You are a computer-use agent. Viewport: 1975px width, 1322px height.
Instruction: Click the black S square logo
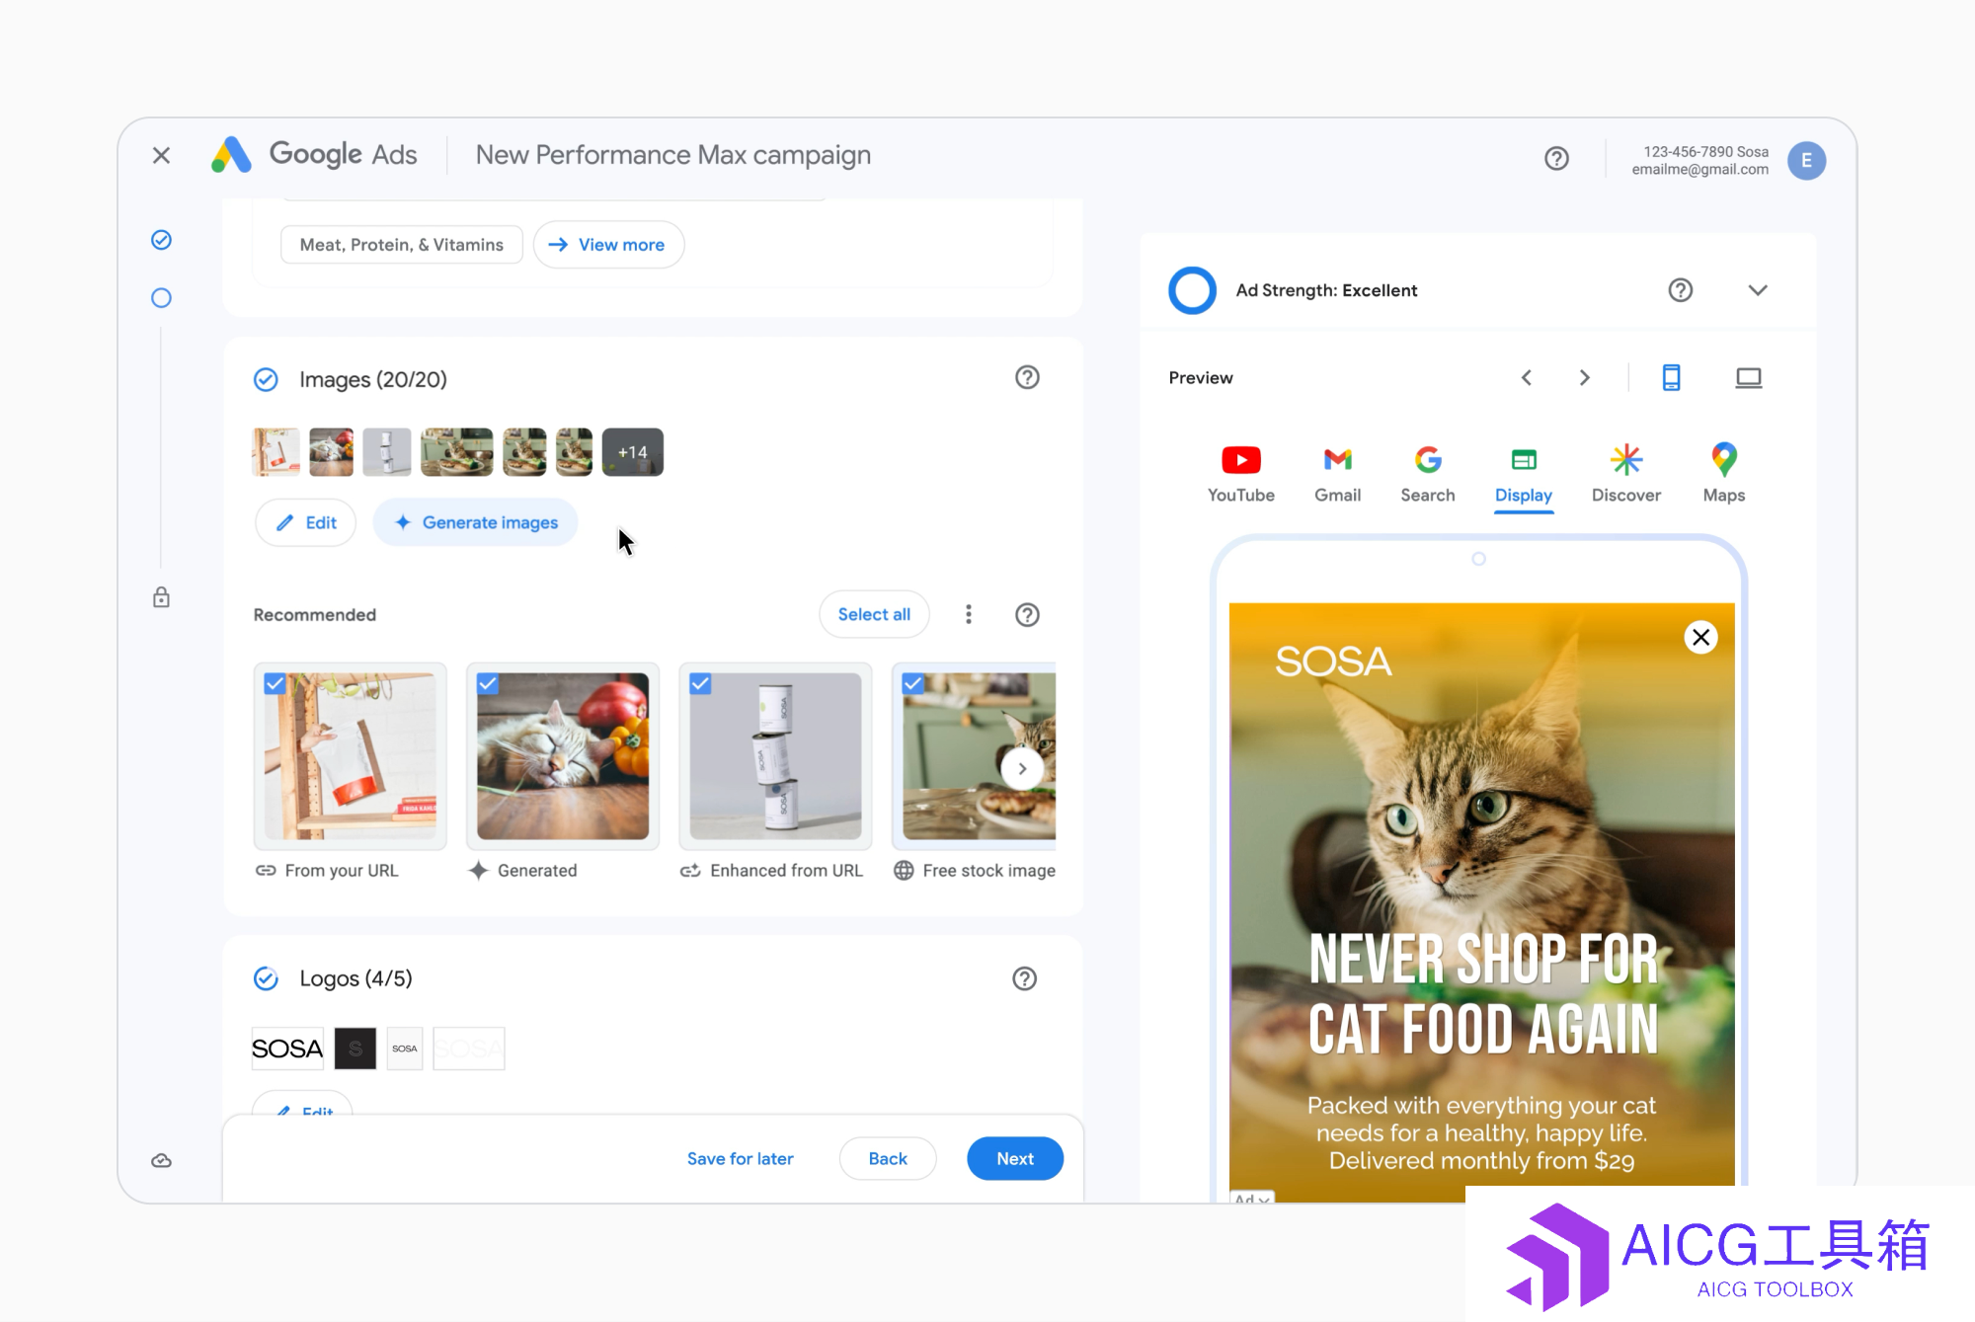coord(355,1049)
